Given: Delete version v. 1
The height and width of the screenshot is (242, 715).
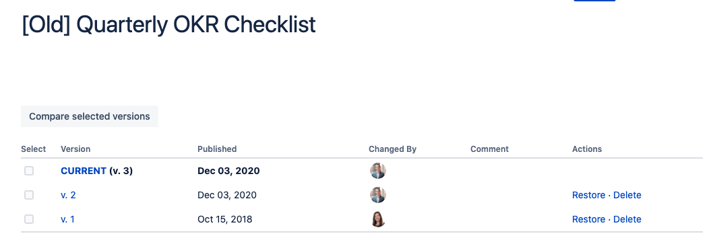Looking at the screenshot, I should (x=627, y=219).
